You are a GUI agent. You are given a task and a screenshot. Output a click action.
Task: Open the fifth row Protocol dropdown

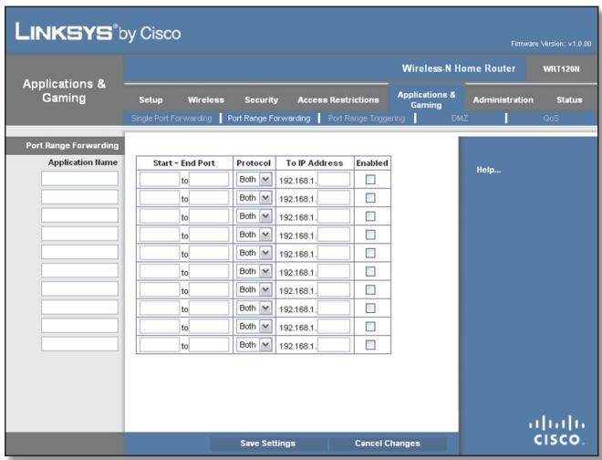[254, 253]
